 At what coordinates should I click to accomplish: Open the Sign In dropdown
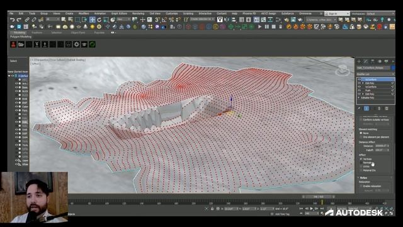tap(337, 13)
